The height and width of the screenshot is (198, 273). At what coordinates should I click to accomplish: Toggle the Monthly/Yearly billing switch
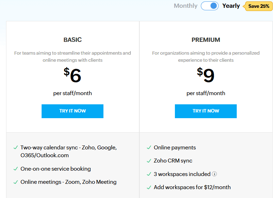coord(210,6)
